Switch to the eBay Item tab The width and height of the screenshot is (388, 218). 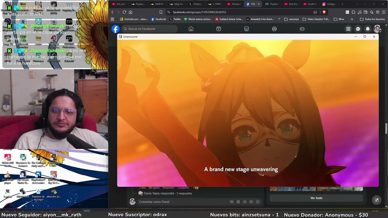176,4
